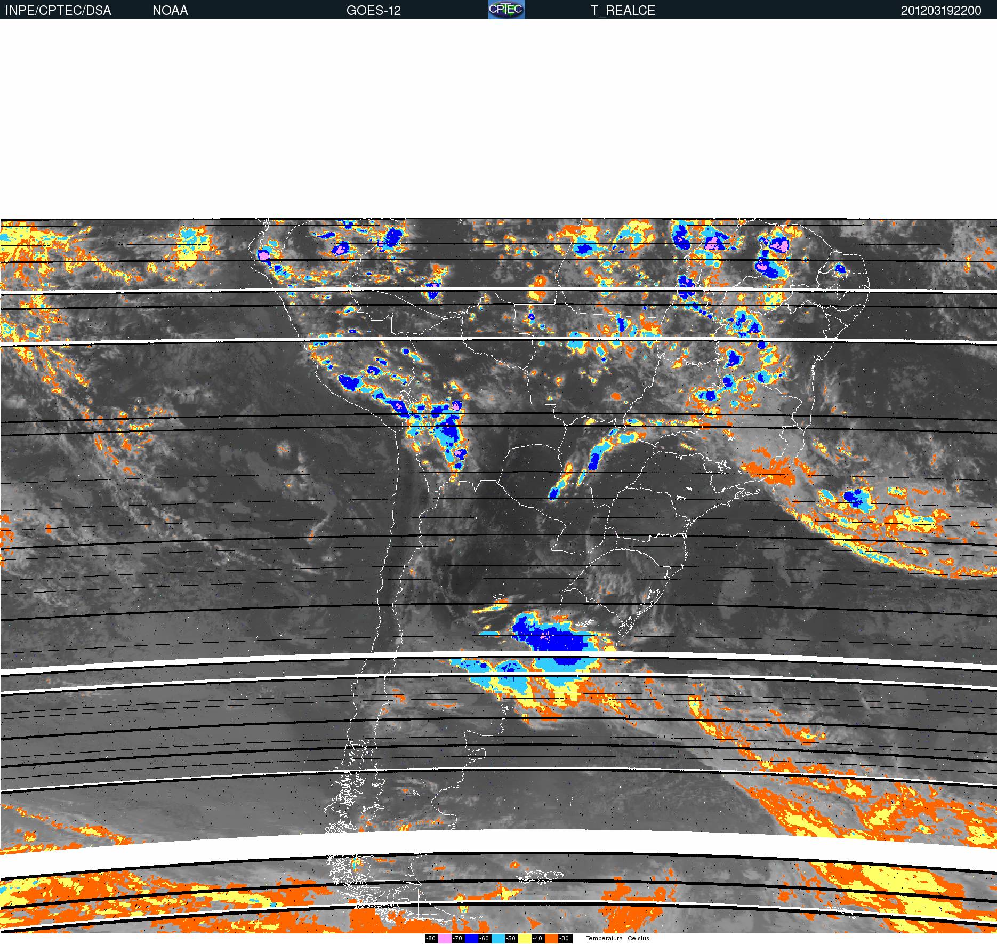Click the orange legend color swatch

click(x=551, y=939)
